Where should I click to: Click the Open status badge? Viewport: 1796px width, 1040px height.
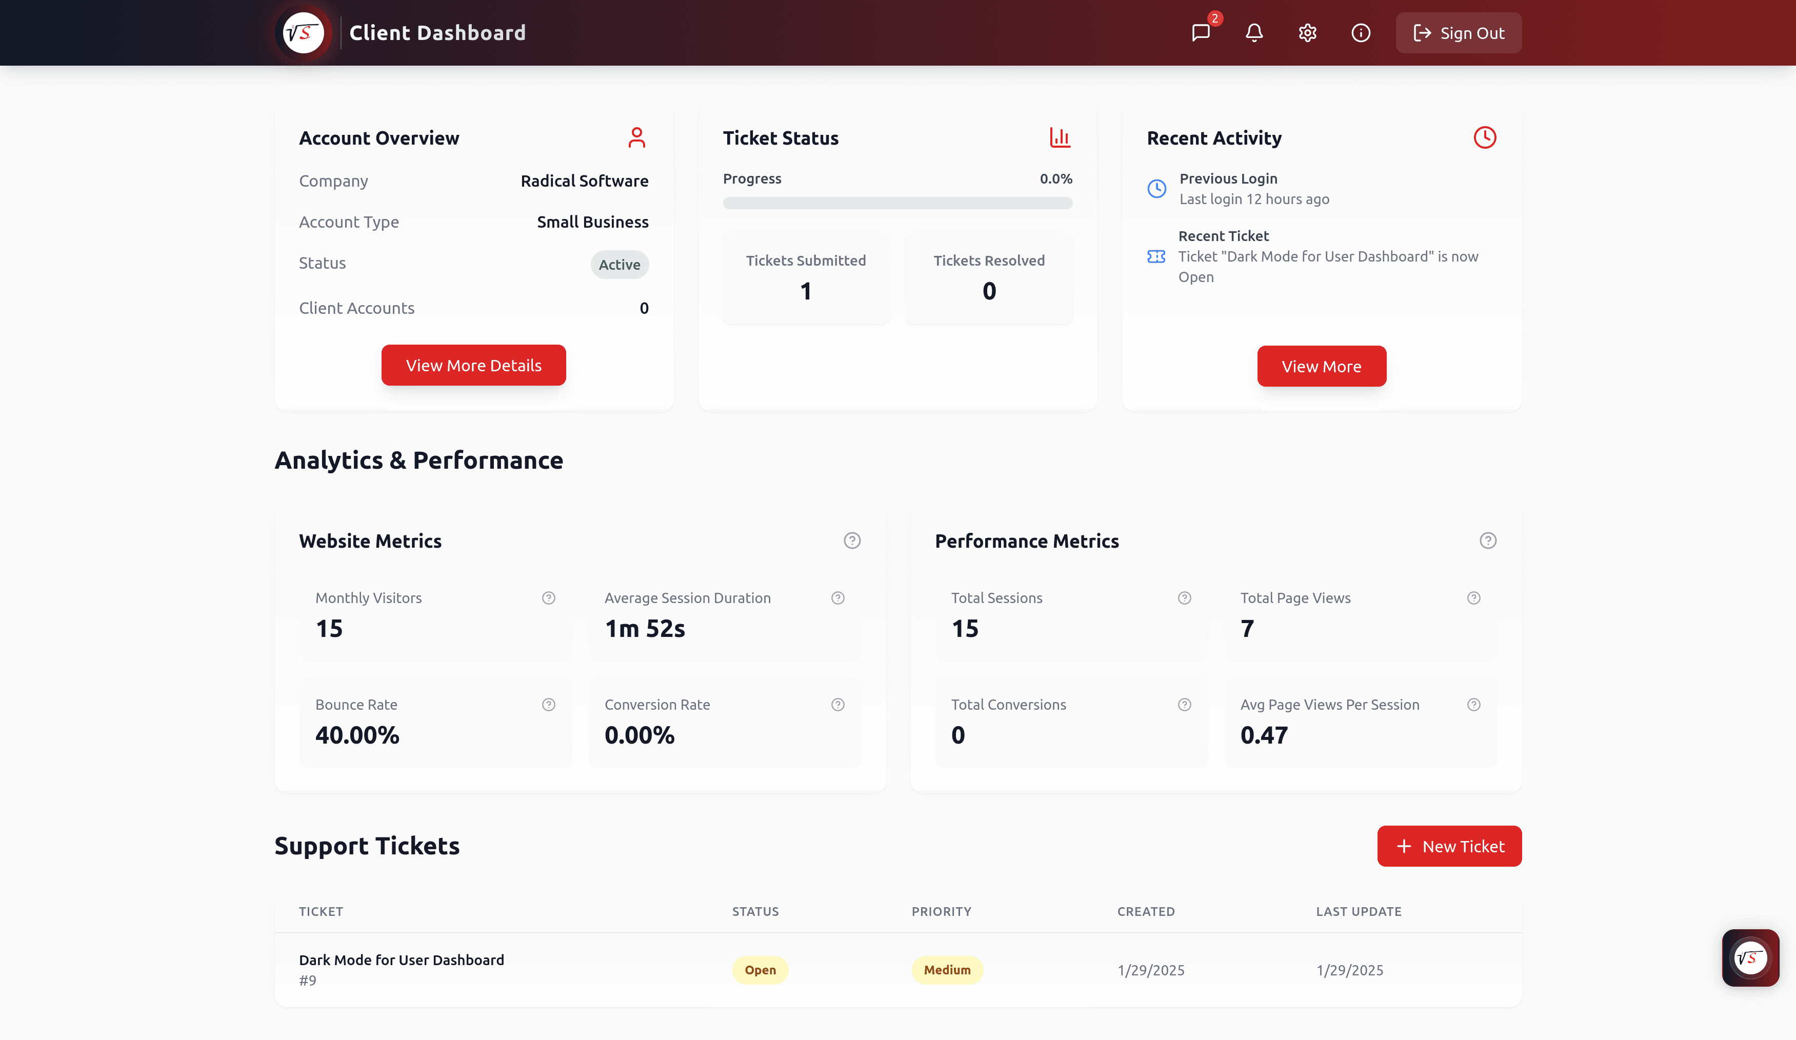point(760,969)
